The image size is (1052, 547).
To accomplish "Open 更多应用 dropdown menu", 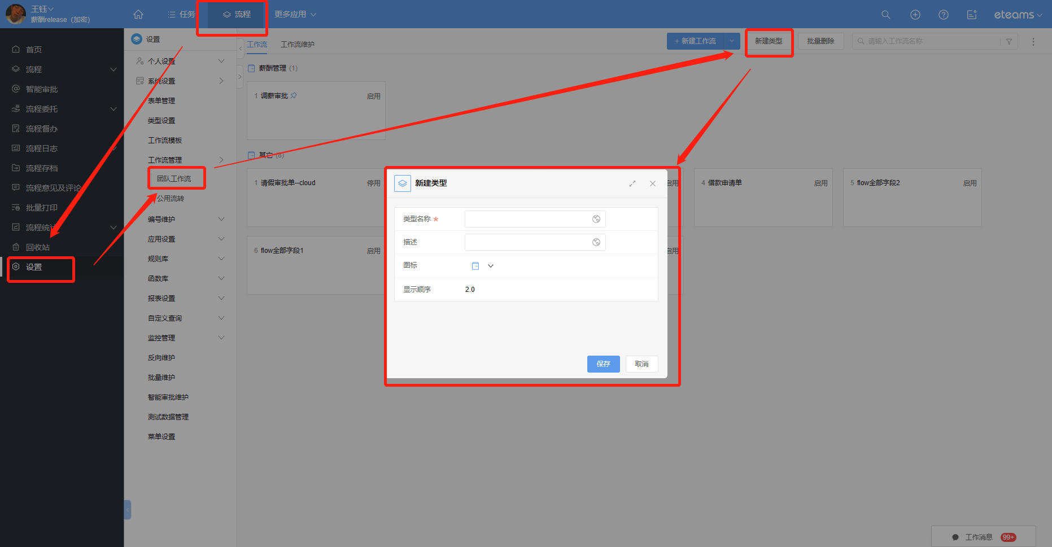I will (295, 14).
